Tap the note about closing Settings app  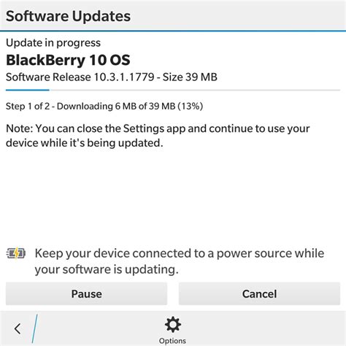(158, 136)
